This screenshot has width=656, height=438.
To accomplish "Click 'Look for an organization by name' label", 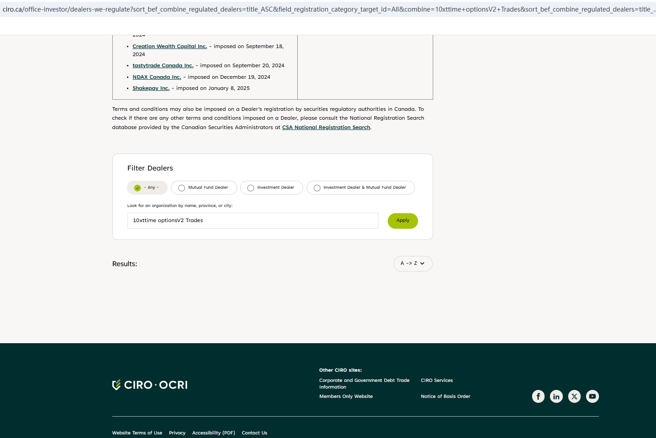I will 180,206.
